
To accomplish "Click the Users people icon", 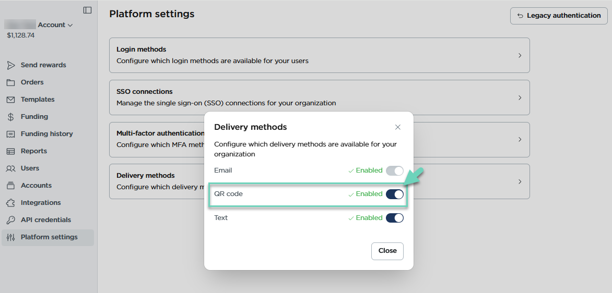I will (10, 168).
